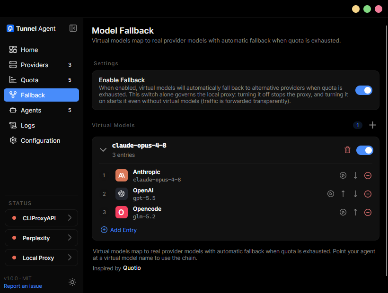Viewport: 388px width, 293px height.
Task: Remove the Anthropic entry
Action: click(x=368, y=176)
